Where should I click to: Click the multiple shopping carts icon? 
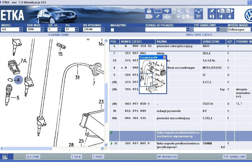199,11
